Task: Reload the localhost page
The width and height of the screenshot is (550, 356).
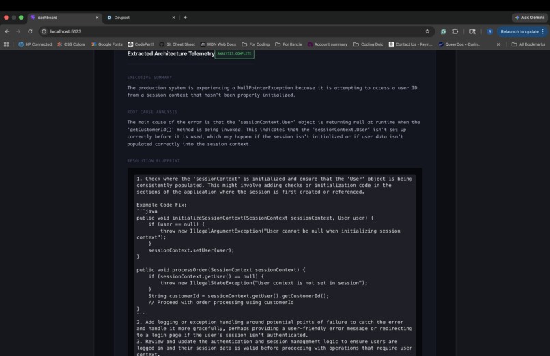Action: (x=30, y=31)
